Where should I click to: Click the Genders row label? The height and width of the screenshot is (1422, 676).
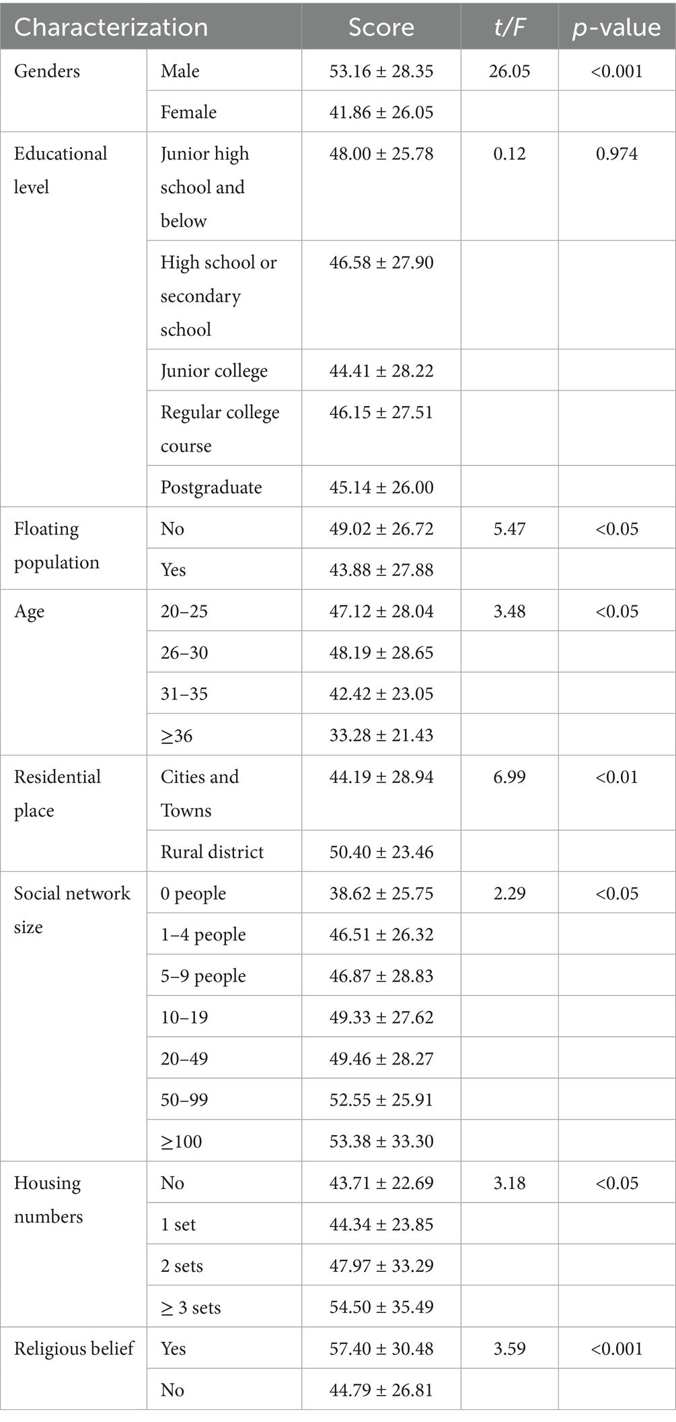(47, 71)
